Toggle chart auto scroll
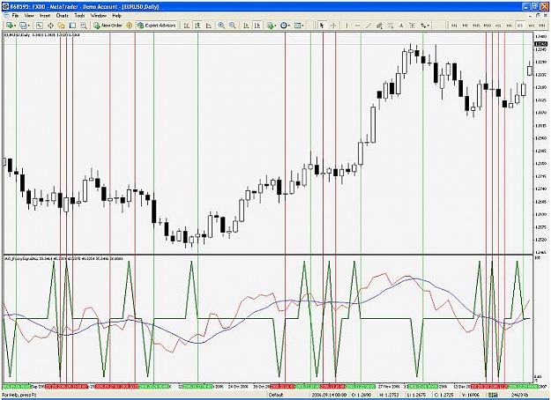 [246, 26]
